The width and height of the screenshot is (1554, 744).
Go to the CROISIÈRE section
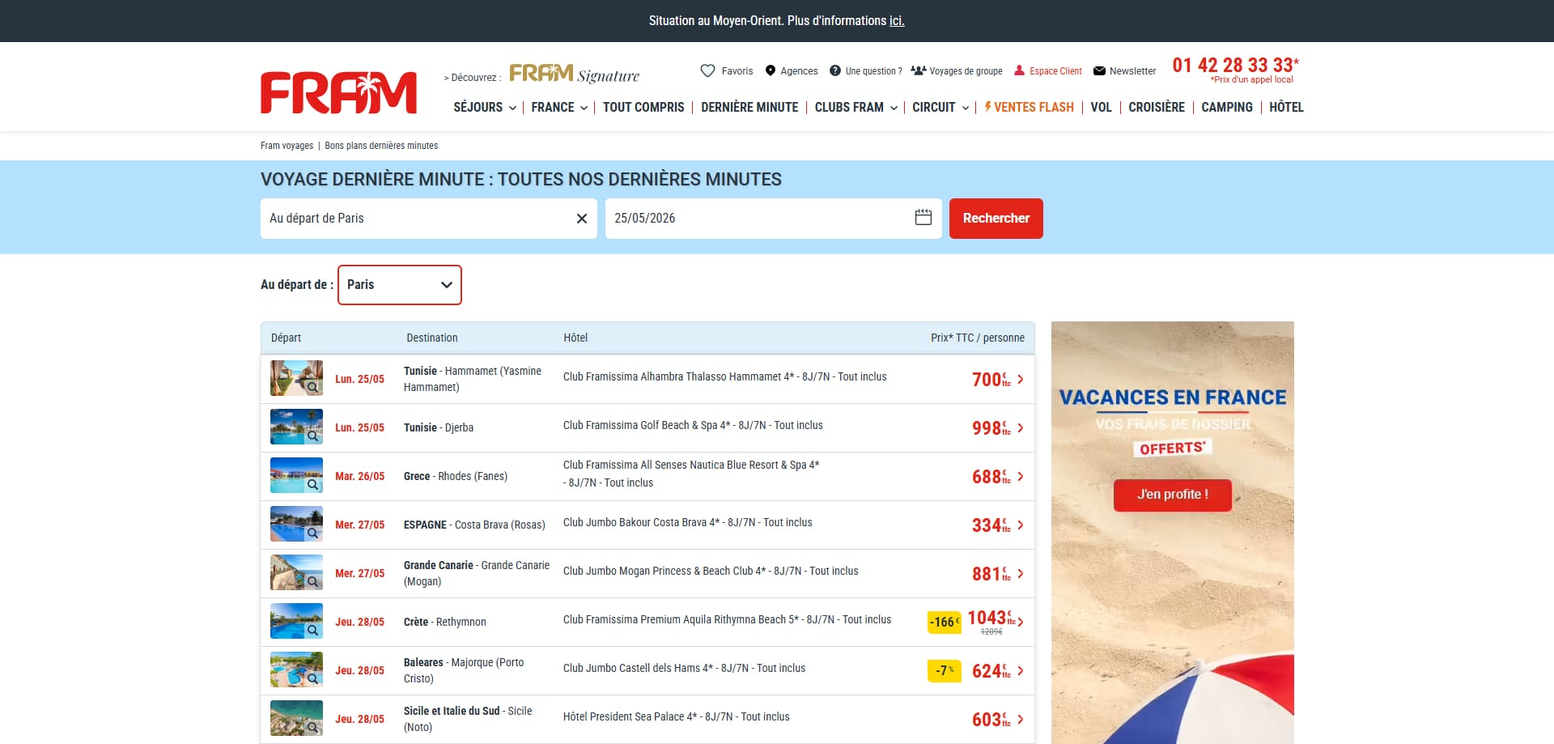[1157, 107]
